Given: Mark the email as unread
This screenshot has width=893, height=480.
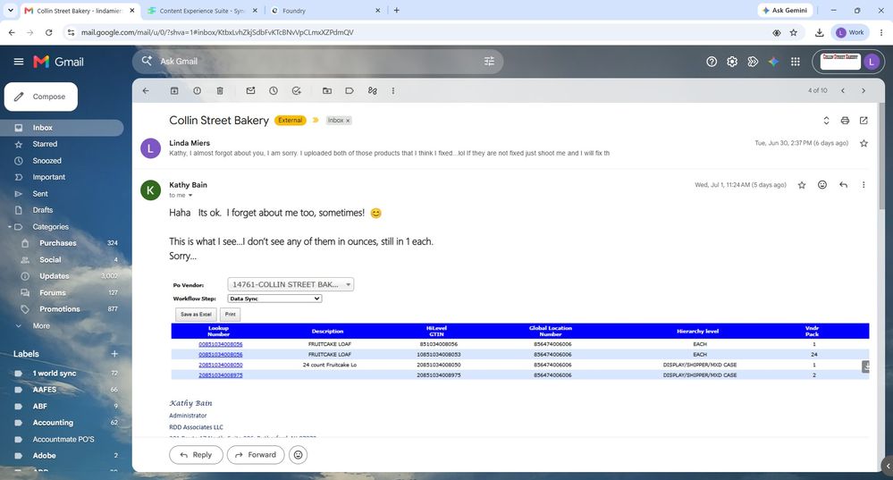Looking at the screenshot, I should click(x=250, y=90).
